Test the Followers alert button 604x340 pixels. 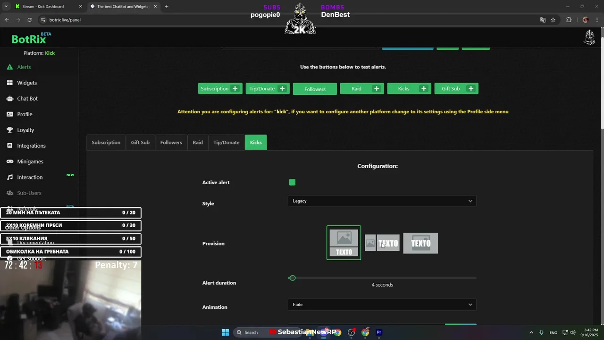[315, 89]
